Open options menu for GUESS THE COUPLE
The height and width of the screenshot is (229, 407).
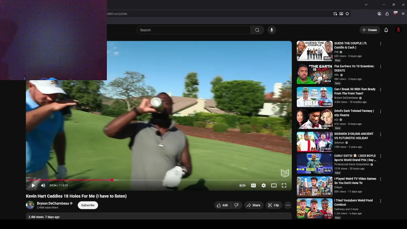[380, 44]
